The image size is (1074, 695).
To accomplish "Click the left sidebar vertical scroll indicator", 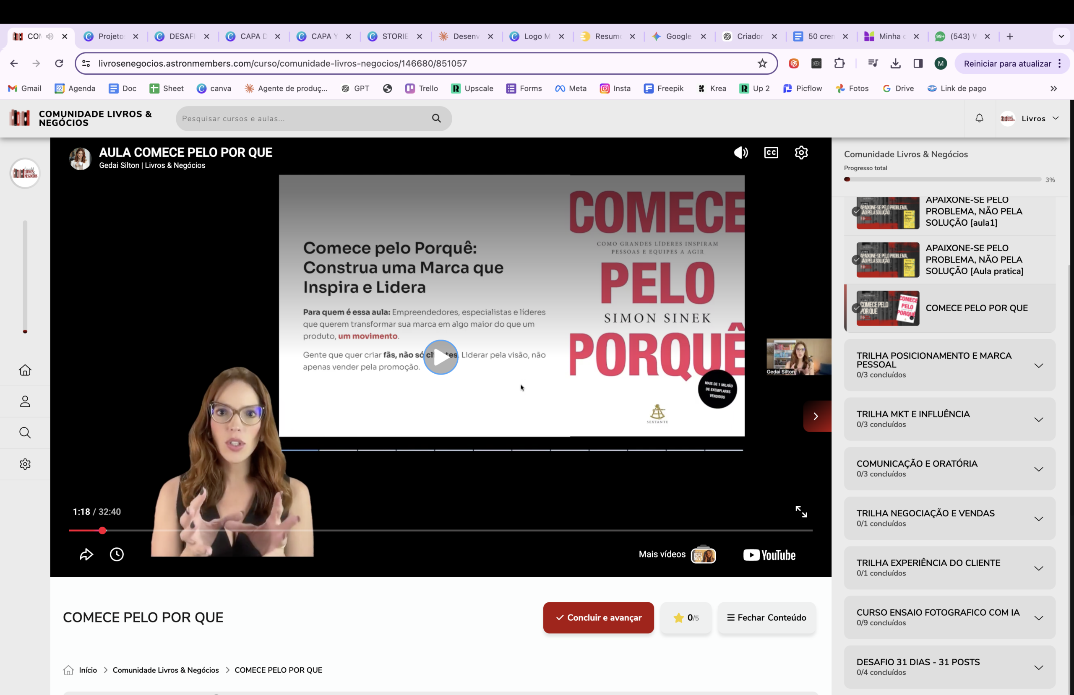I will (x=25, y=277).
